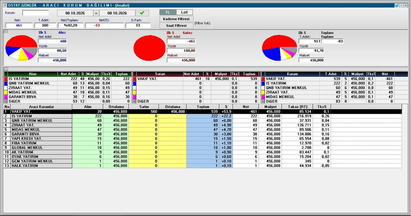Screen dimensions: 411x216
Task: Sort by the Satan column header
Action: (x=160, y=74)
